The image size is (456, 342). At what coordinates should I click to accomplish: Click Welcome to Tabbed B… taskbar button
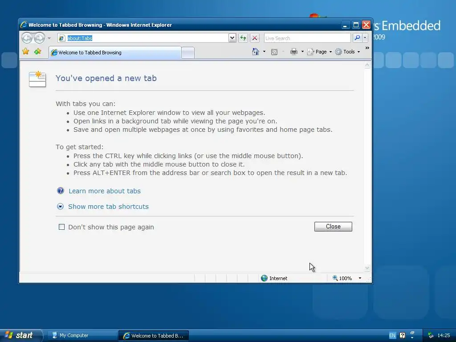point(154,336)
